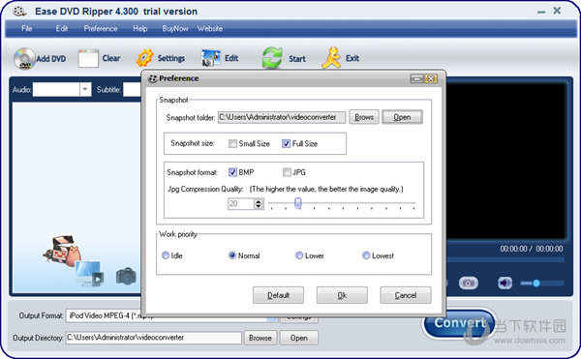The image size is (581, 359).
Task: Open Settings gear icon in toolbar
Action: [144, 58]
